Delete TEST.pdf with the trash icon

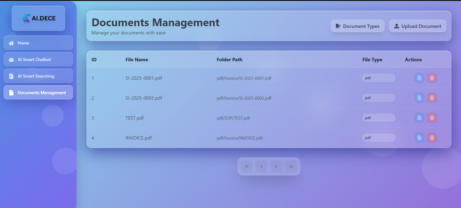[x=432, y=118]
